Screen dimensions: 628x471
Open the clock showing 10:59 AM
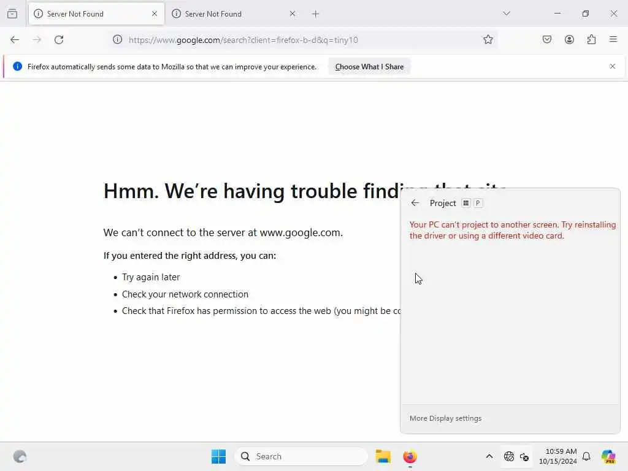pyautogui.click(x=558, y=456)
